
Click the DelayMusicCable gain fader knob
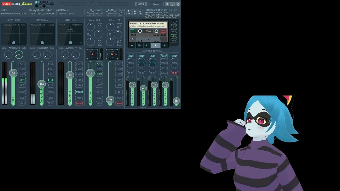41,84
